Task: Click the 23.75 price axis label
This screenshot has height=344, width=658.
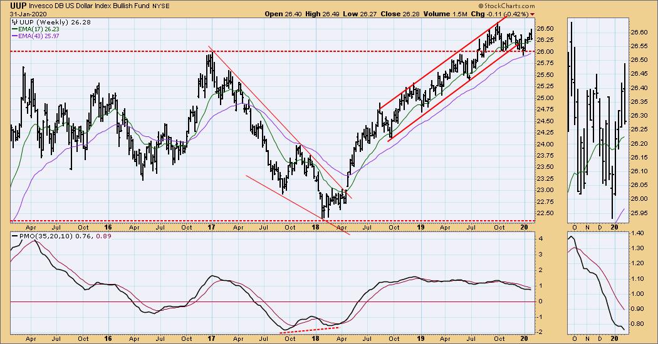Action: point(545,156)
